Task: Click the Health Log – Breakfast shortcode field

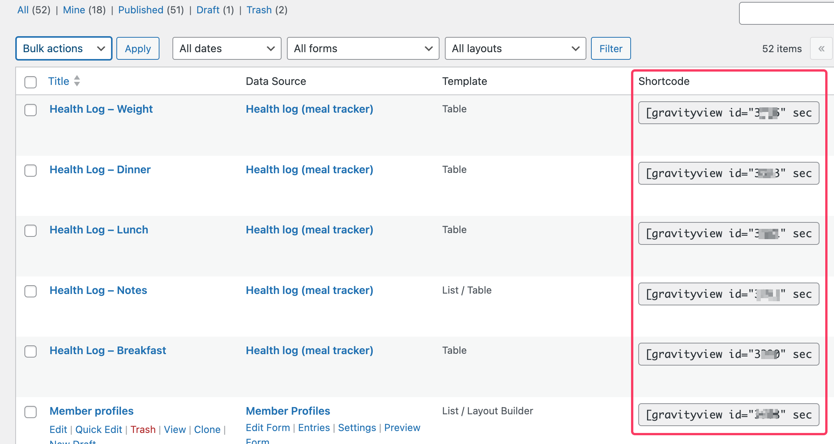Action: tap(729, 354)
